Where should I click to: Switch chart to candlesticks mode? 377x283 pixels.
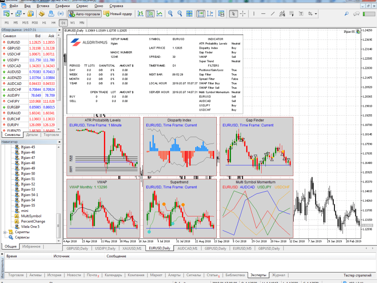click(150, 14)
